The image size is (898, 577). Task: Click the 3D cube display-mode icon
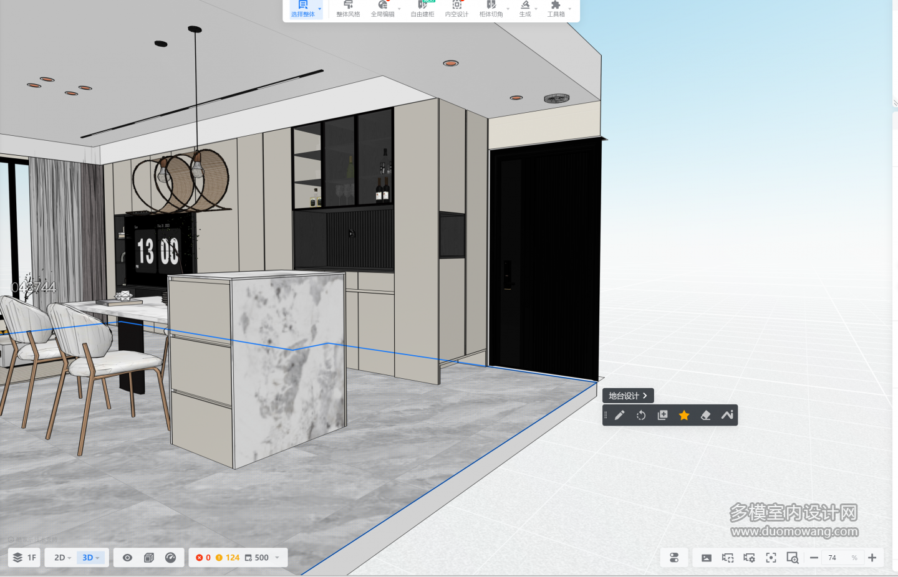pyautogui.click(x=148, y=558)
